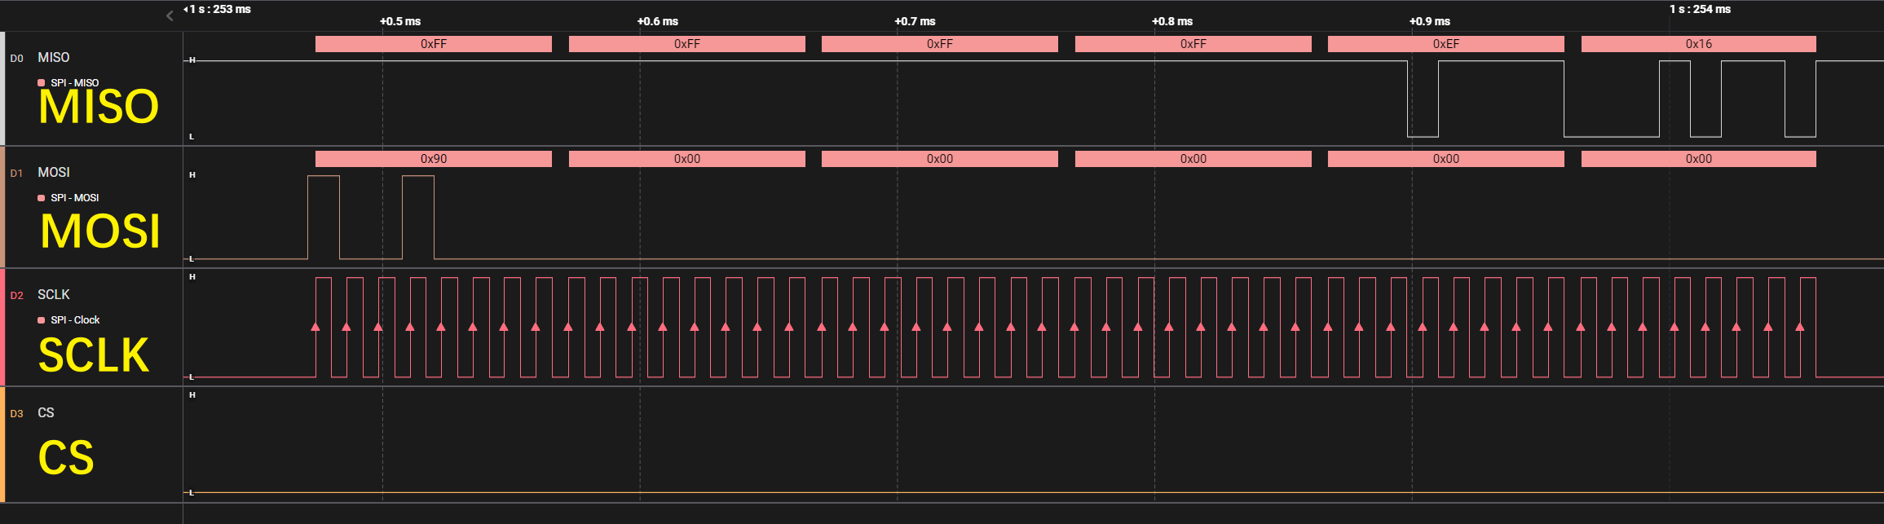This screenshot has height=524, width=1884.
Task: Select the MISO 0xFF bubble under +0.8 ms
Action: click(x=1193, y=44)
